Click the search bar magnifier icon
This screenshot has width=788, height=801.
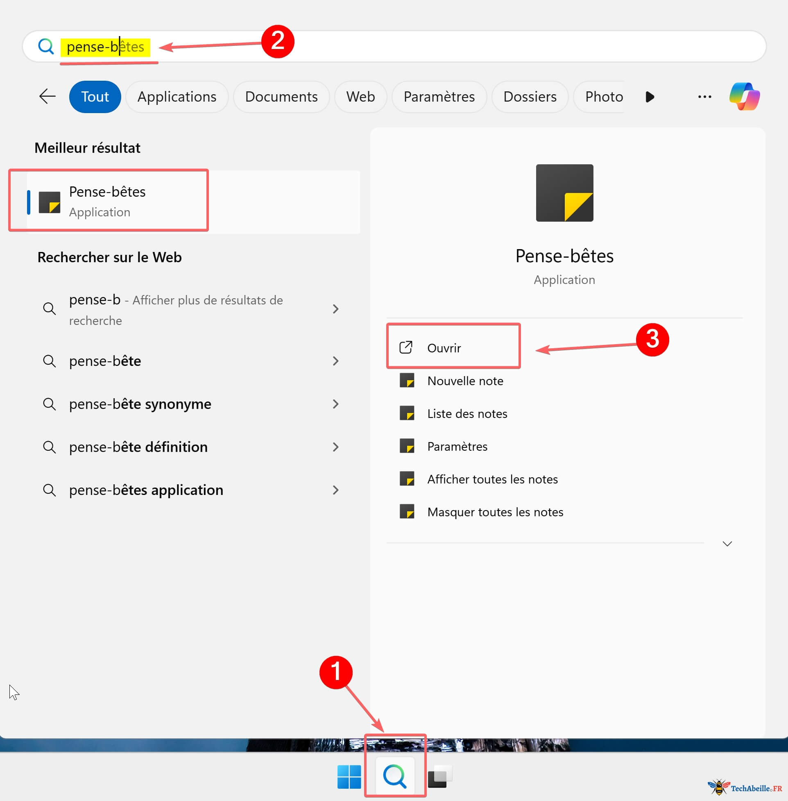point(46,46)
